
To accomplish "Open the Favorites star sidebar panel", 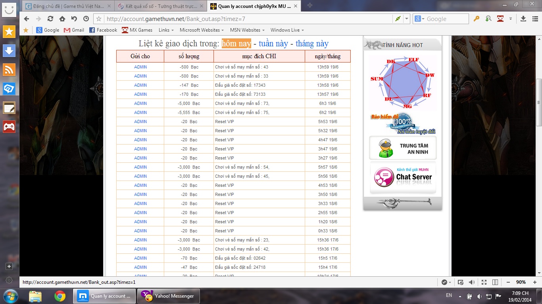I will [x=9, y=32].
